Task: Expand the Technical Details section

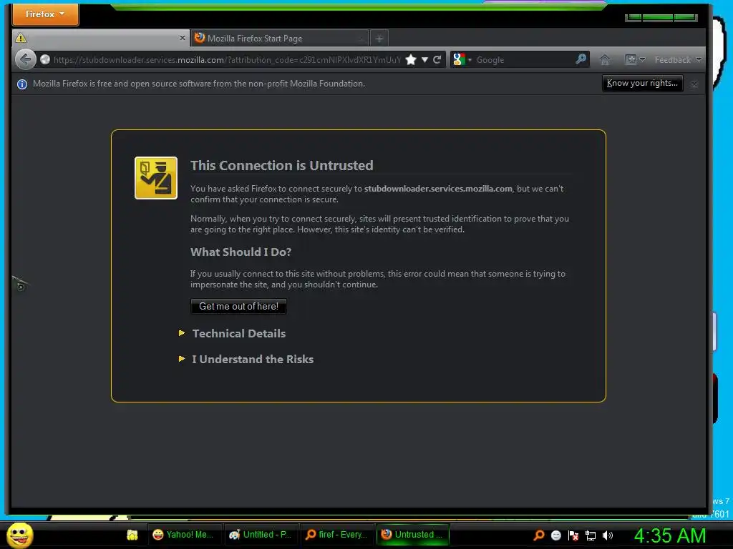Action: [239, 333]
